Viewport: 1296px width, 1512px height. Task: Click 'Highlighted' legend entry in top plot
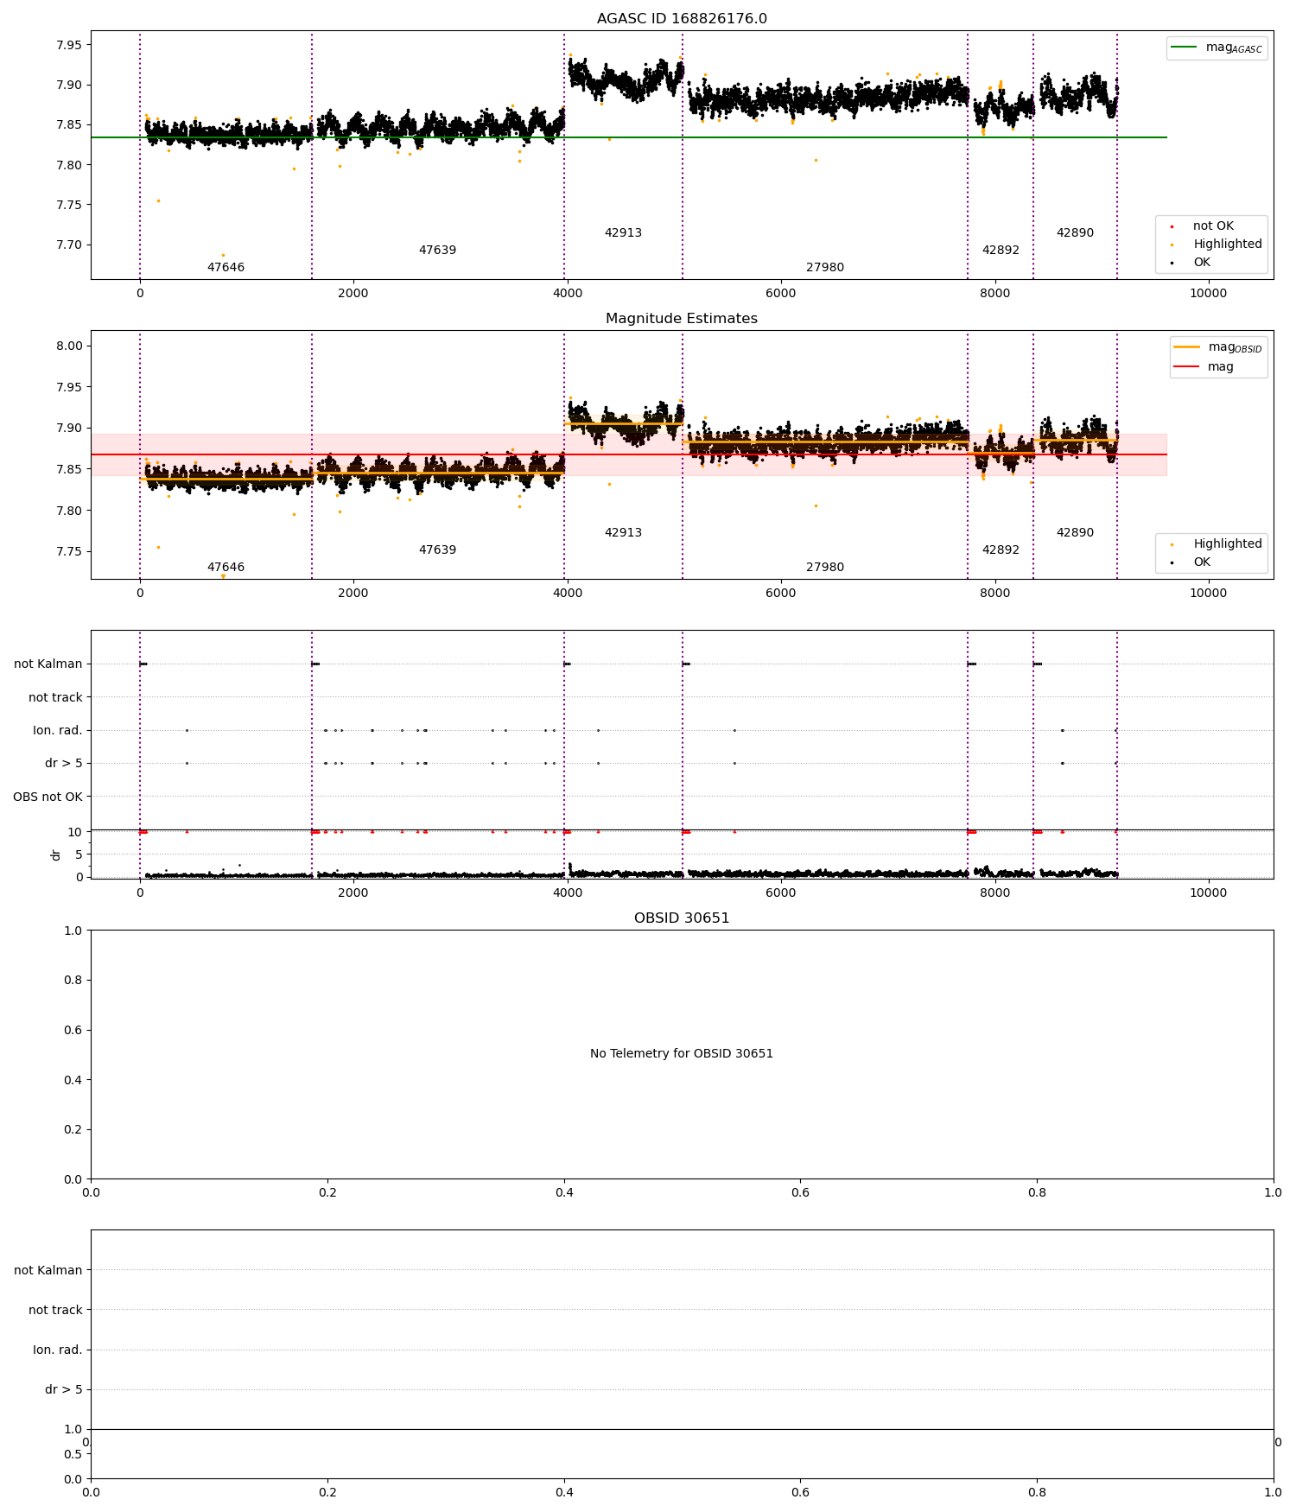1228,245
